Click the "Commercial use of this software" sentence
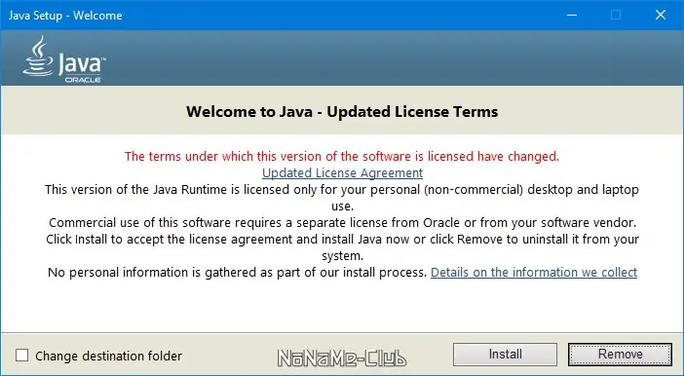The width and height of the screenshot is (684, 376). click(x=342, y=223)
